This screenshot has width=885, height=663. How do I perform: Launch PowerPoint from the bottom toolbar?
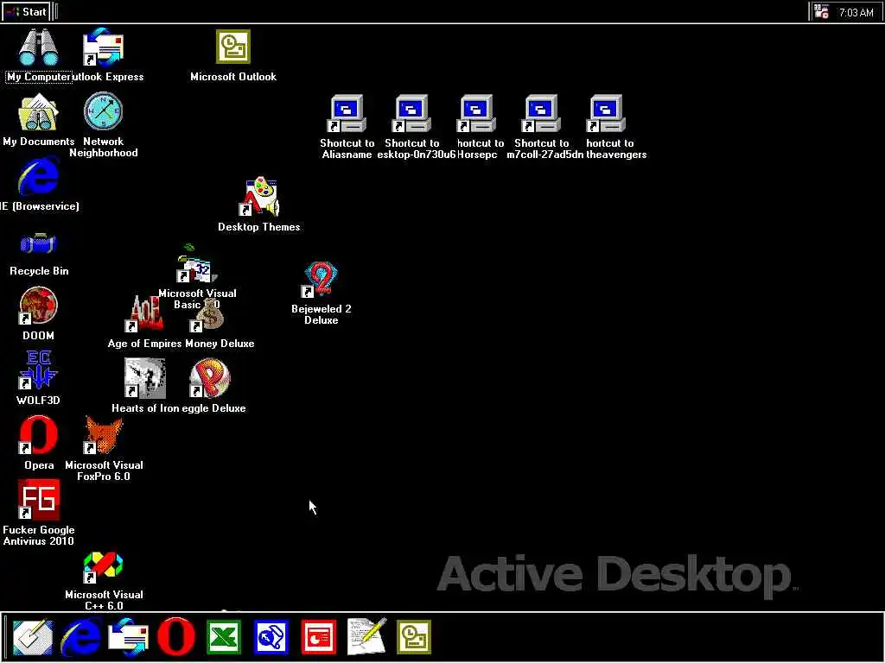319,637
